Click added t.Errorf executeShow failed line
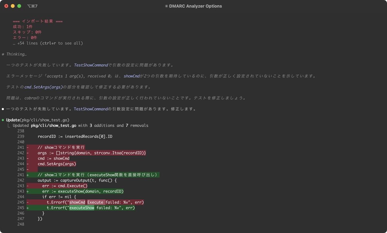This screenshot has height=233, width=387. coord(91,208)
